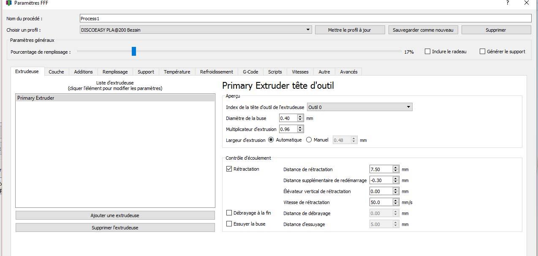Switch to the Température tab
The image size is (538, 256).
[177, 72]
